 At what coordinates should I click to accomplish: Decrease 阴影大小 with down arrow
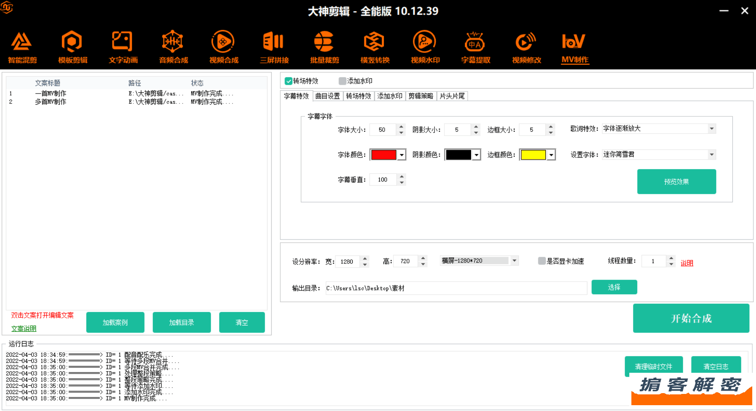point(476,133)
